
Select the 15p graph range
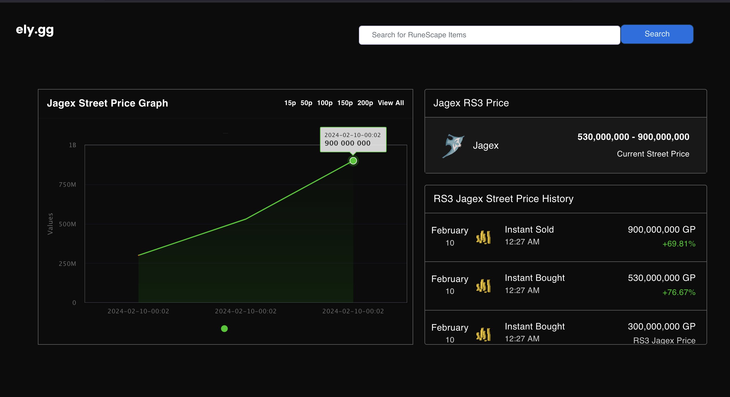click(x=290, y=103)
